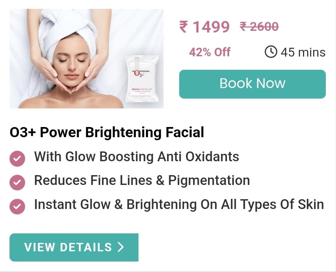Click the checkmark beside Glow Boosting Anti Oxidants
The width and height of the screenshot is (336, 272).
17,159
